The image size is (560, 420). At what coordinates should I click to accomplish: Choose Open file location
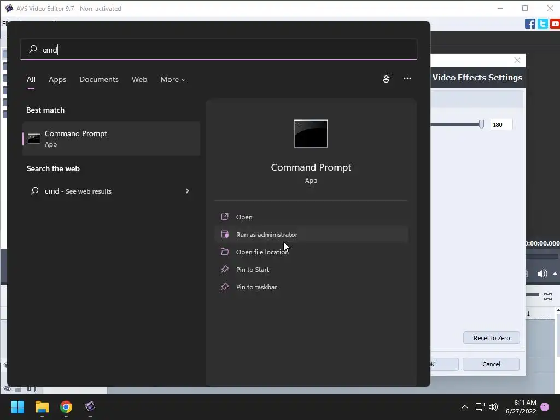(x=311, y=252)
